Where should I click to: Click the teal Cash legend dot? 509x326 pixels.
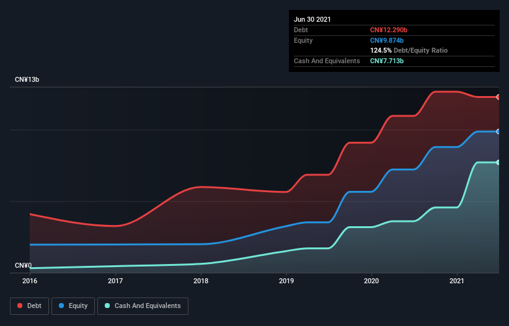pyautogui.click(x=107, y=306)
